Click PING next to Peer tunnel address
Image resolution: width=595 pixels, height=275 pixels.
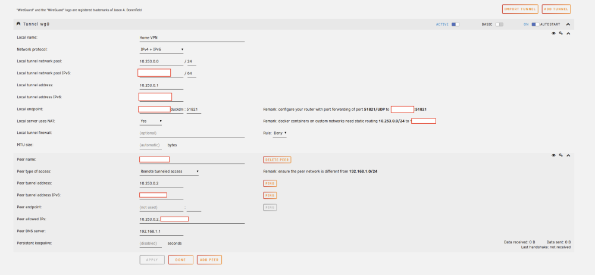pyautogui.click(x=270, y=183)
